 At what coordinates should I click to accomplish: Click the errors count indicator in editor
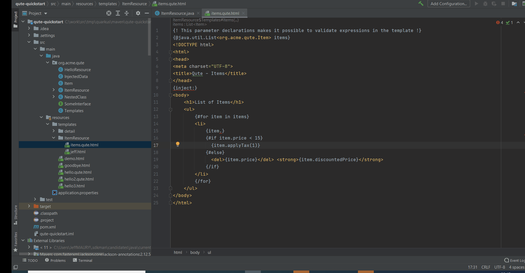tap(500, 23)
